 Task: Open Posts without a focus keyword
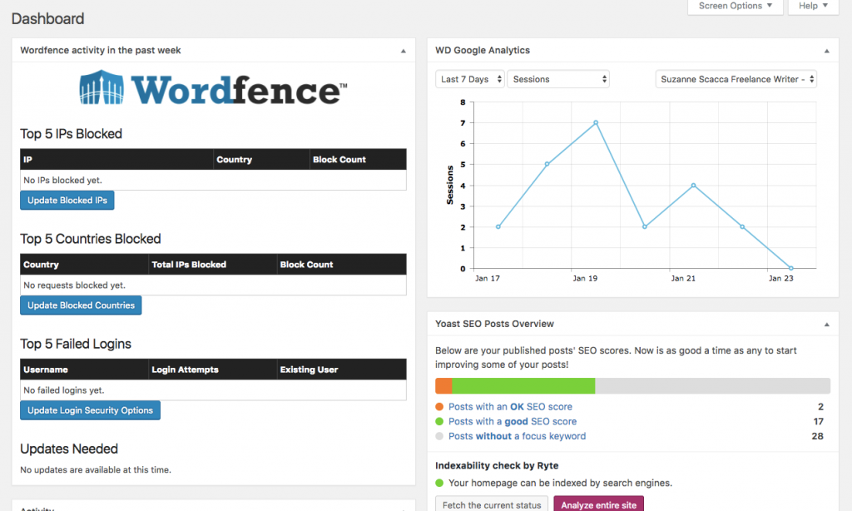(517, 436)
